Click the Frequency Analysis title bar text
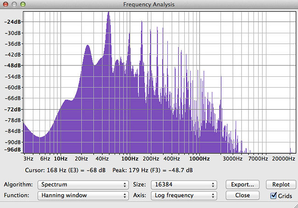298x208 pixels. pyautogui.click(x=149, y=5)
